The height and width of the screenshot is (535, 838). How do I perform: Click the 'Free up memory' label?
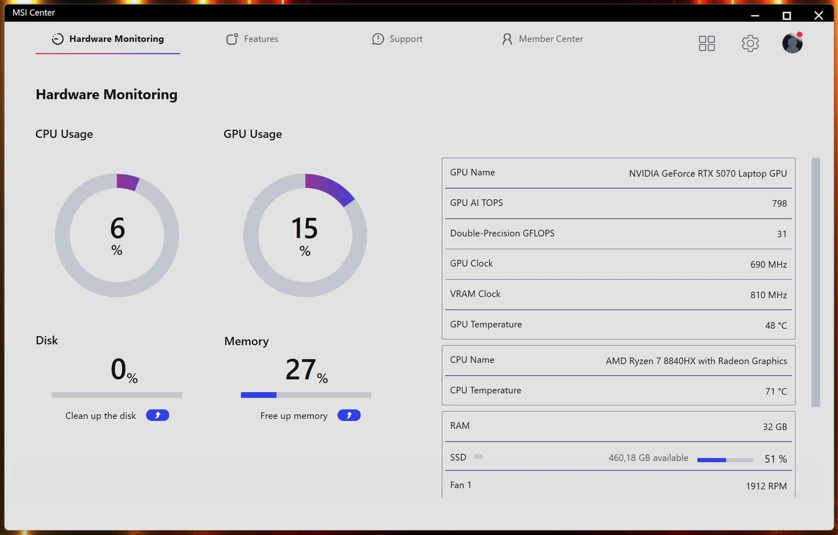pos(294,416)
